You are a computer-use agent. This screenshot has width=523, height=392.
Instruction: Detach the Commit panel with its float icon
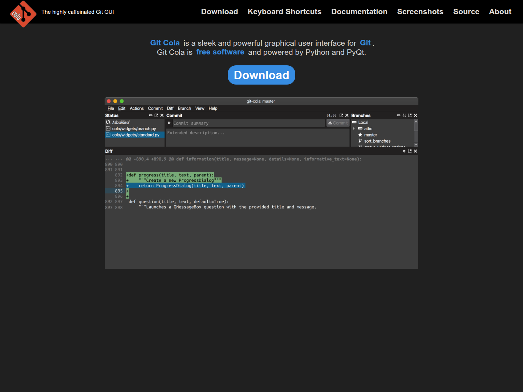coord(341,115)
